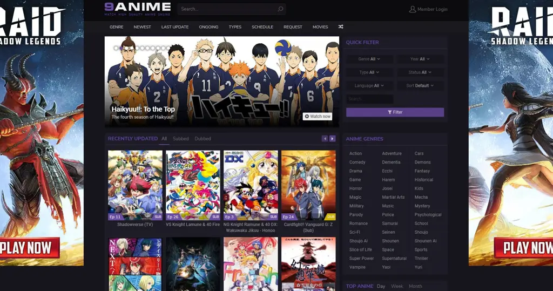Click the Member Login user icon
The image size is (553, 291).
[x=412, y=9]
